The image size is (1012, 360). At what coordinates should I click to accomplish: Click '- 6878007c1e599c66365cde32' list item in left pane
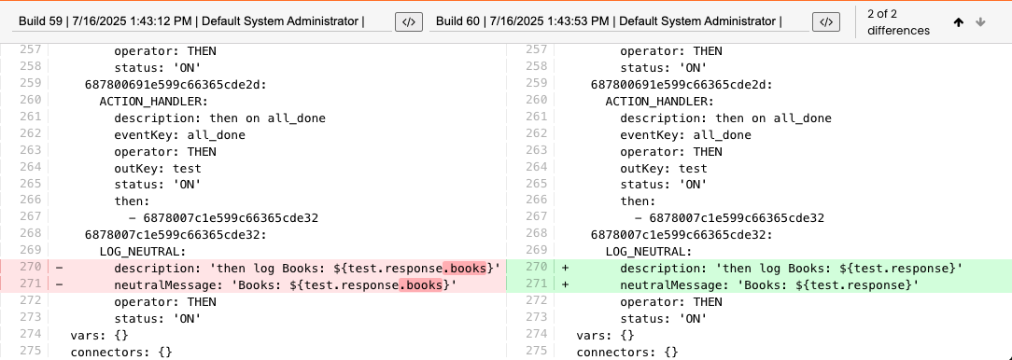[223, 218]
